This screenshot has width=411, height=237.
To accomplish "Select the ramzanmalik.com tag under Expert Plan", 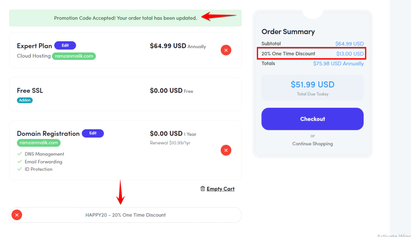I will pyautogui.click(x=74, y=56).
